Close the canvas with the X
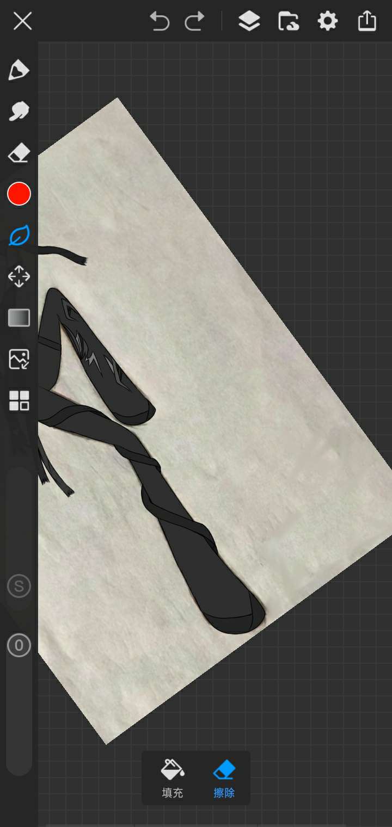The width and height of the screenshot is (392, 827). 22,22
